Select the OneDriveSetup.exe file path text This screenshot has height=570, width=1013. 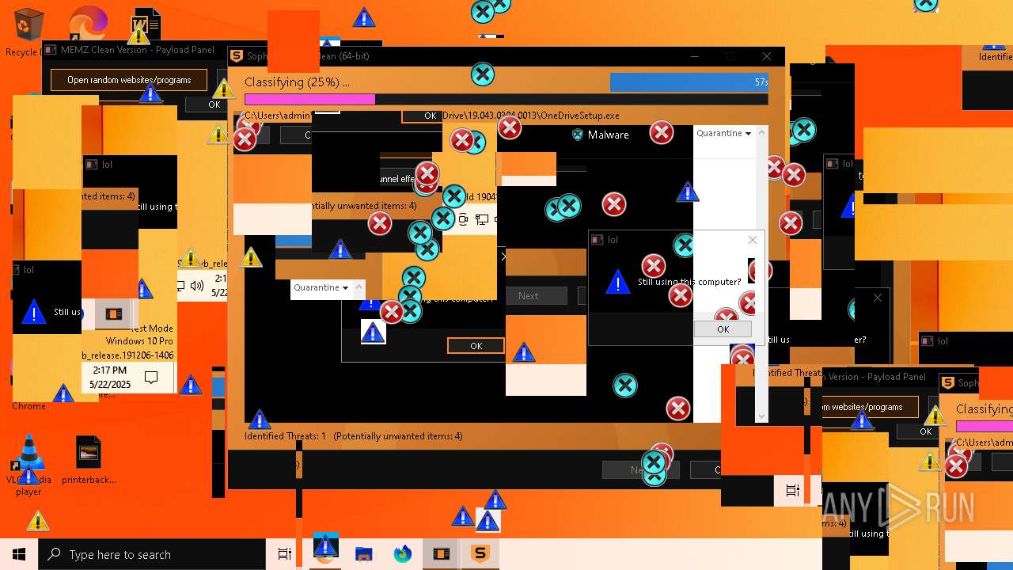coord(530,116)
